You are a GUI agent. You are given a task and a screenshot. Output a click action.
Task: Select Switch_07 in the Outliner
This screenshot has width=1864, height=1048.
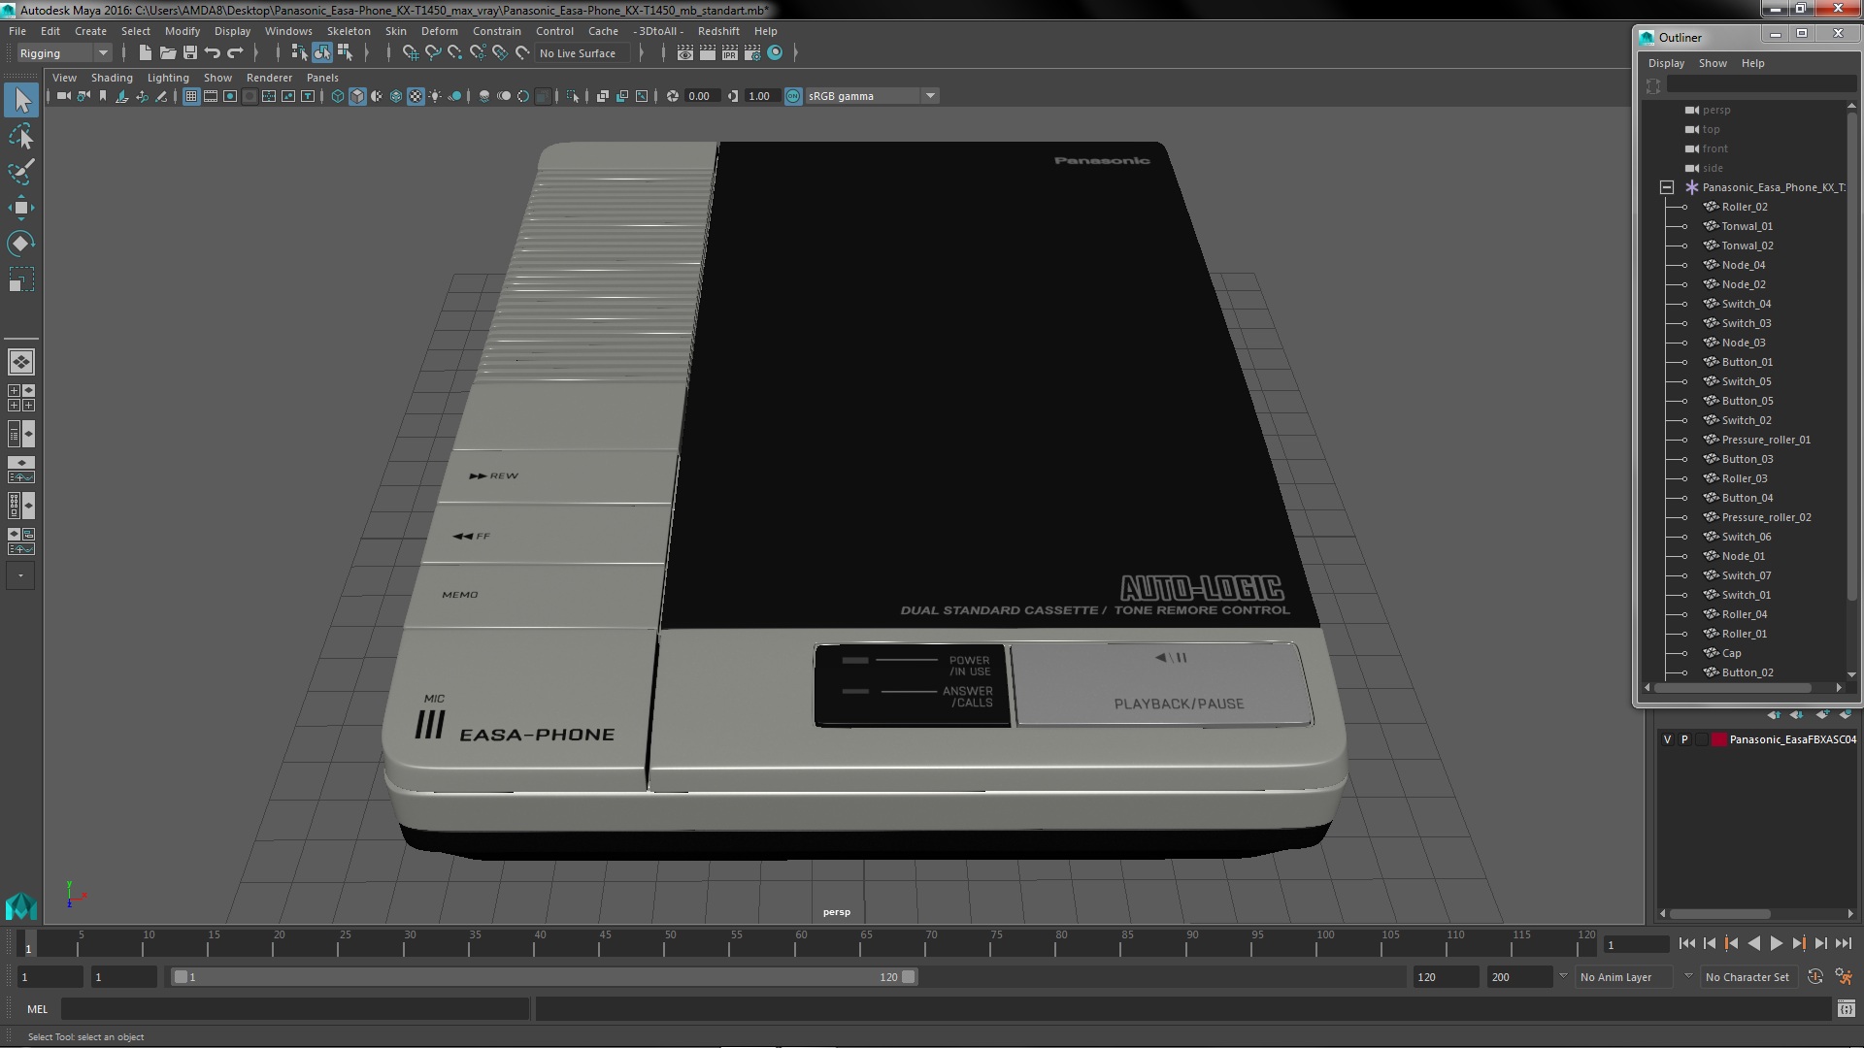pos(1746,575)
